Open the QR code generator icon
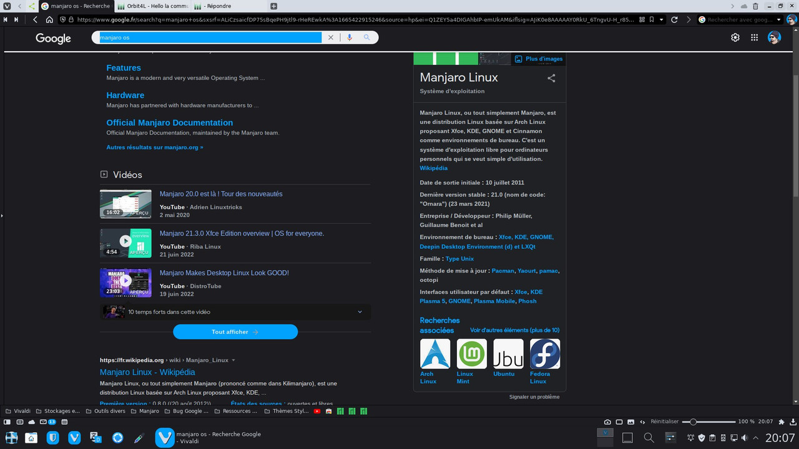Image resolution: width=799 pixels, height=449 pixels. (640, 19)
